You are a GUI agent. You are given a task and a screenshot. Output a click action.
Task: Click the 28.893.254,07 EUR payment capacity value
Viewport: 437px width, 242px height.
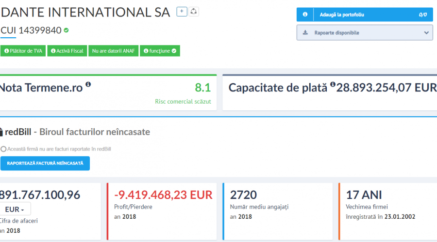coord(387,88)
